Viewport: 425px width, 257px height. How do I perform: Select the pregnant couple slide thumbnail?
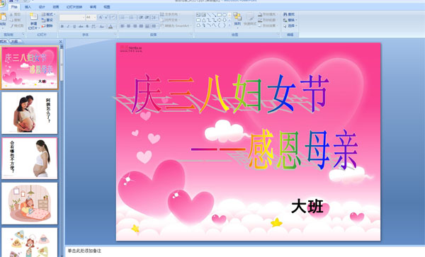pos(30,113)
